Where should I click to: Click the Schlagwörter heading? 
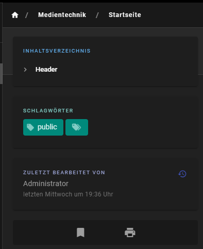[48, 110]
